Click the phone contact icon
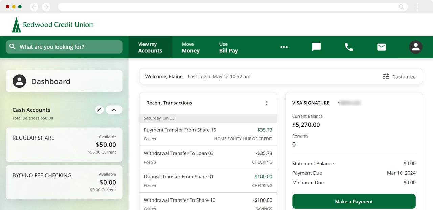The width and height of the screenshot is (433, 210). click(349, 47)
